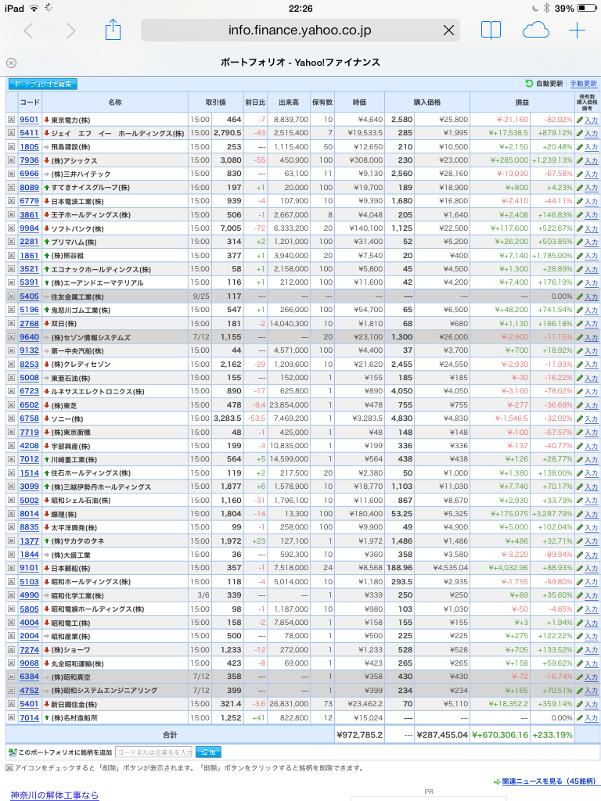Click the pencil edit icon for ショーワ
This screenshot has width=601, height=801.
click(x=580, y=650)
